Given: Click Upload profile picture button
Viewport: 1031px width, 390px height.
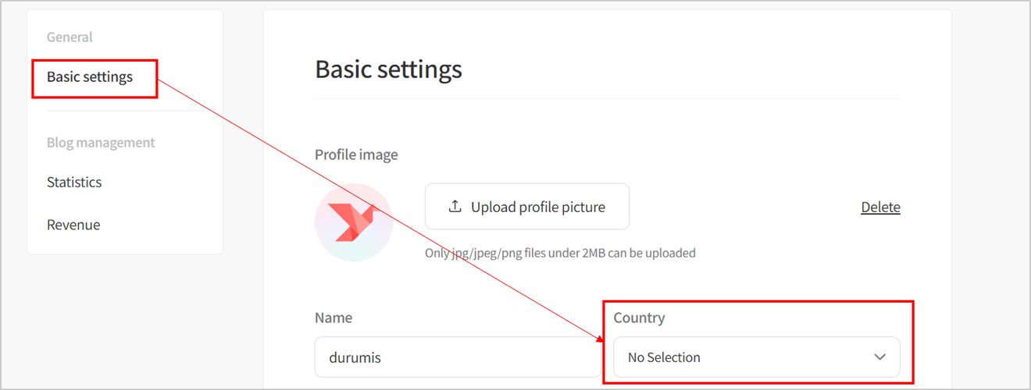Looking at the screenshot, I should (527, 207).
